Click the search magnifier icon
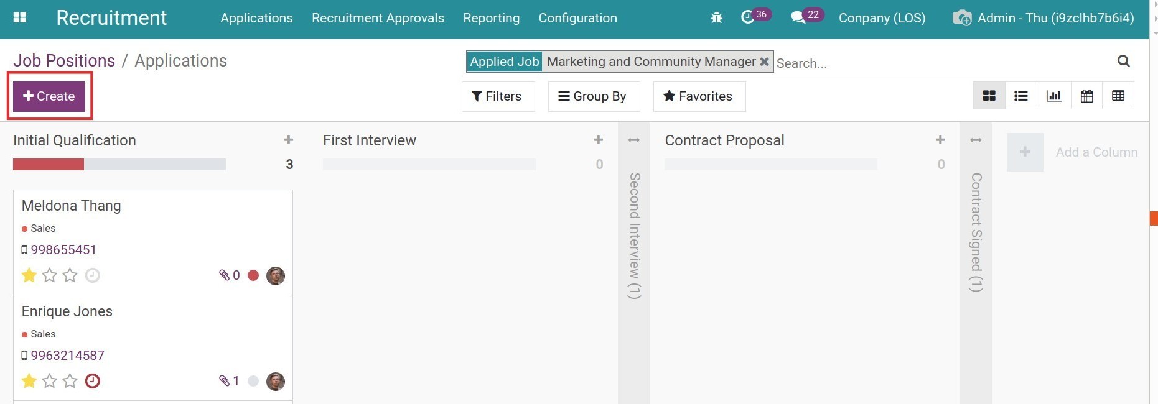The height and width of the screenshot is (404, 1158). [1123, 61]
